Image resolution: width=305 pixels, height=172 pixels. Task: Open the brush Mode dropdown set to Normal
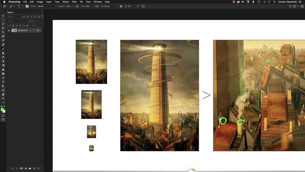(47, 6)
